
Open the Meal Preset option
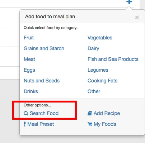39,124
